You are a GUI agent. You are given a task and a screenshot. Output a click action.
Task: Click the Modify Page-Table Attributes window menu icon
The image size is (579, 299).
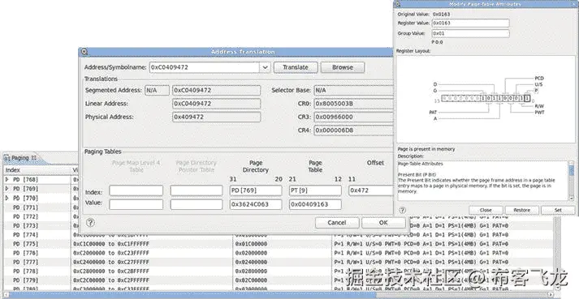(x=398, y=4)
